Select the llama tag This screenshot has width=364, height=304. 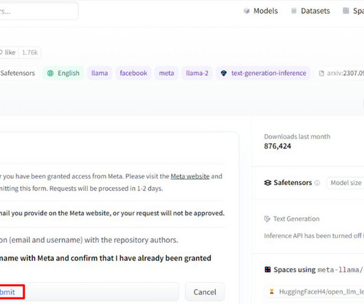tap(100, 73)
